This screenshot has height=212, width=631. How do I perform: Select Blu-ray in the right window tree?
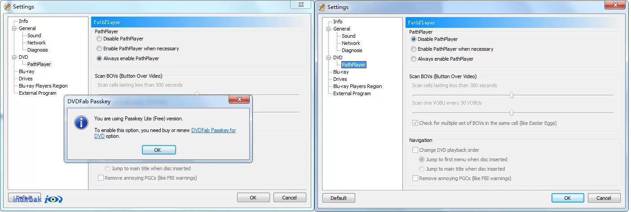(341, 72)
